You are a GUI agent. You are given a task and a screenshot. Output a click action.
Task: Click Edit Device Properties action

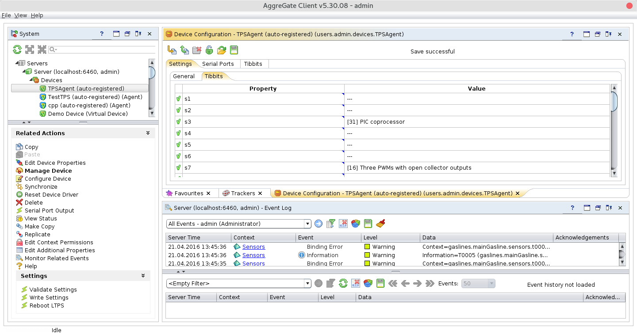55,163
